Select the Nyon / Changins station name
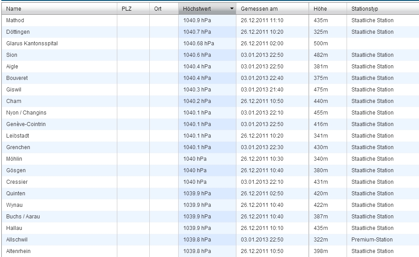Viewport: 419px width, 257px height. [26, 113]
